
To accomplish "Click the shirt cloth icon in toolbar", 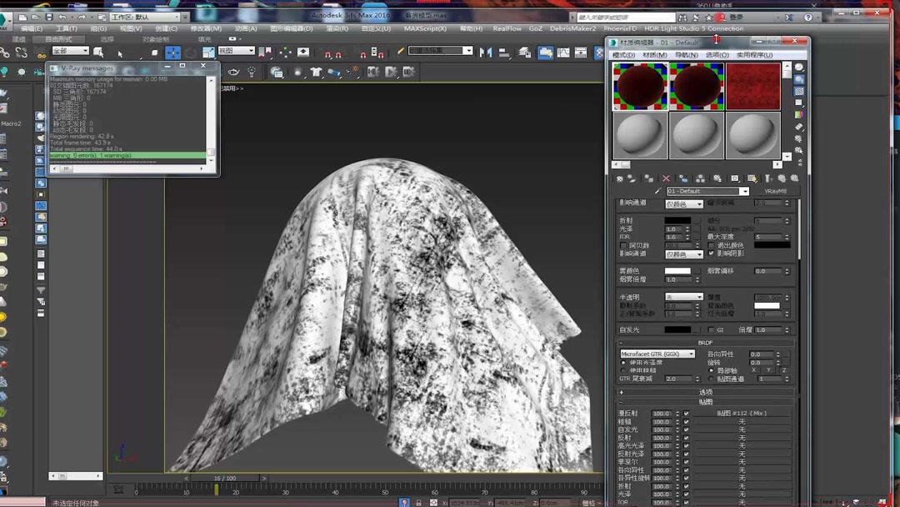I will 316,73.
